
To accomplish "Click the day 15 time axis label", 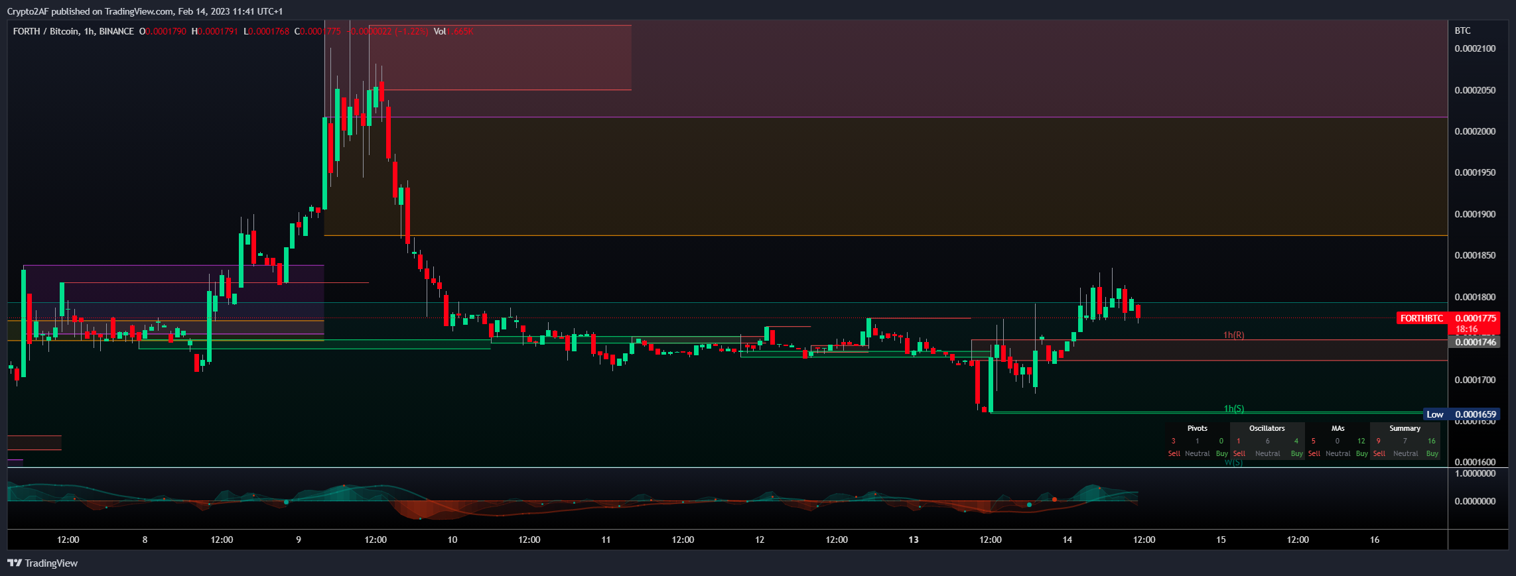I will 1221,540.
